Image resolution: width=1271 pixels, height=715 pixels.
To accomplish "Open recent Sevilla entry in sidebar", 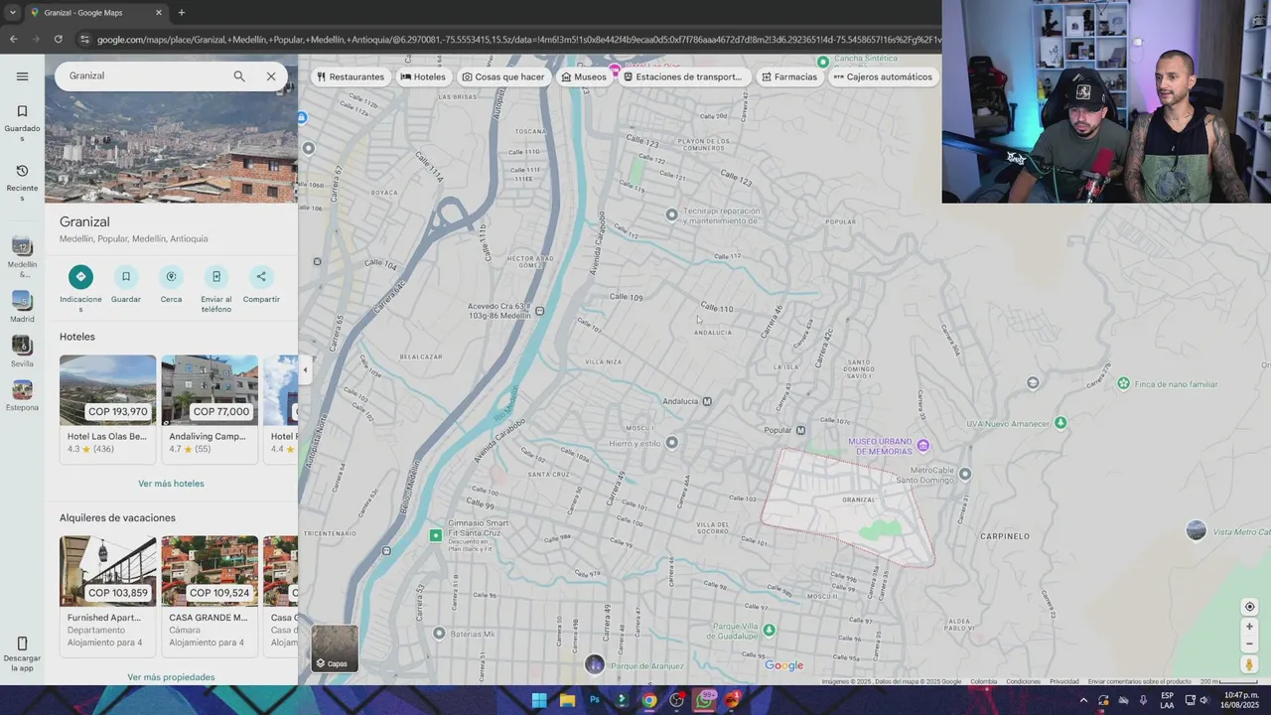I will click(x=22, y=351).
